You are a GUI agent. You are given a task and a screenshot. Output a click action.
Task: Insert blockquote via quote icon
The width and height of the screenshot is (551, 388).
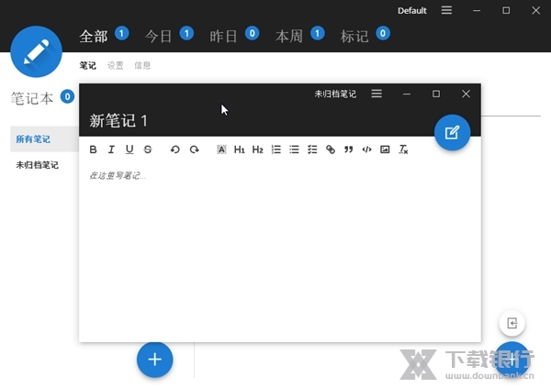[349, 150]
